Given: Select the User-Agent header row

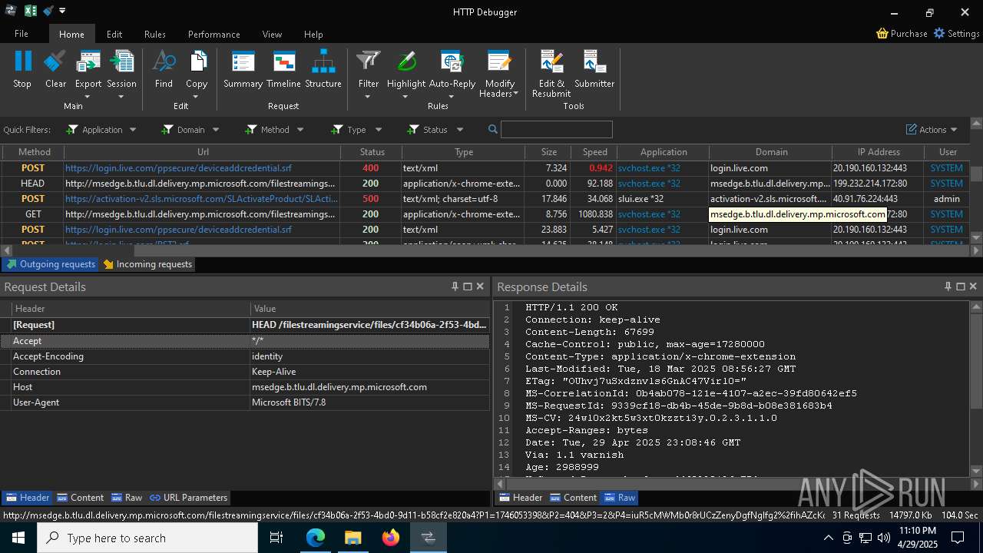Looking at the screenshot, I should click(245, 402).
